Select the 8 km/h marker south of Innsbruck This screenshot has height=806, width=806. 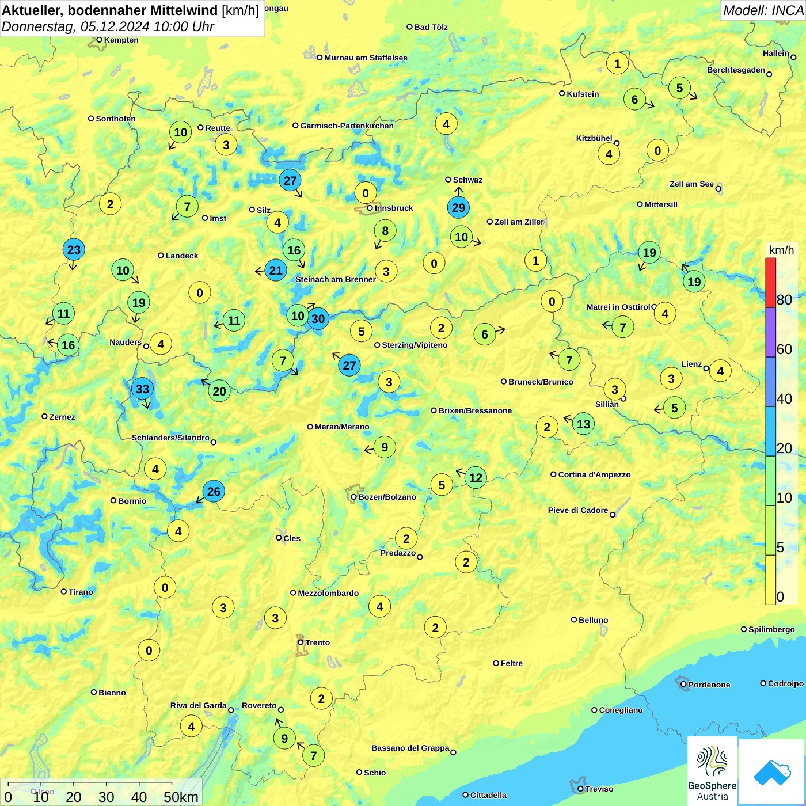(385, 231)
